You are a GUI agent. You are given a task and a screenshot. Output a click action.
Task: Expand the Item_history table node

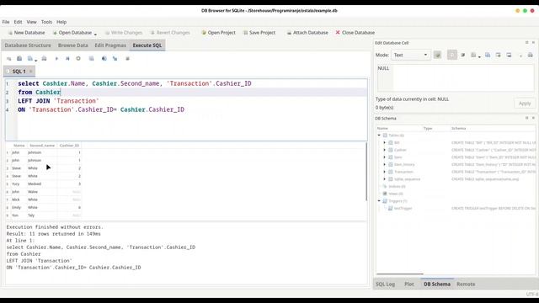[385, 165]
